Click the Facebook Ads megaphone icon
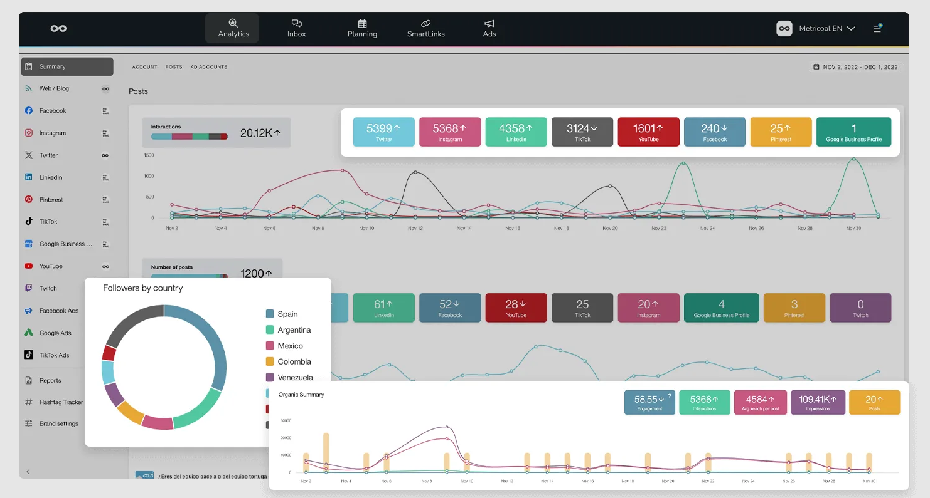 pyautogui.click(x=29, y=311)
